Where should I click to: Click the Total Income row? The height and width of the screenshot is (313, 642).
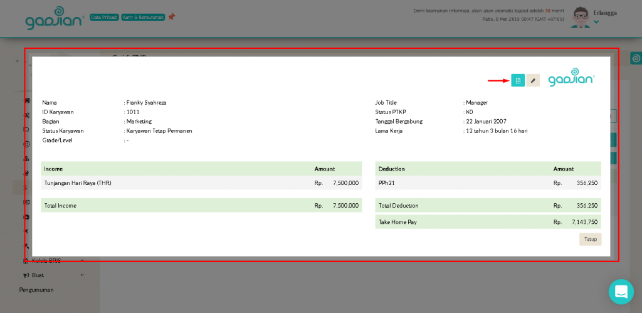(201, 205)
